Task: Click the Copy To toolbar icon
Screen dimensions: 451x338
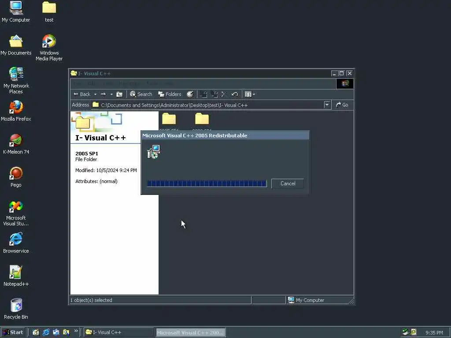Action: coord(214,94)
